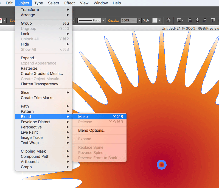
Task: Click the orange Opacity link label
Action: pyautogui.click(x=114, y=21)
